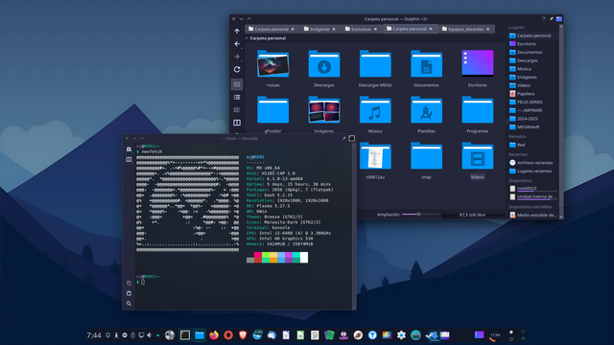Screen dimensions: 614x345
Task: Click the Konsole copy sidebar icon
Action: [x=129, y=284]
